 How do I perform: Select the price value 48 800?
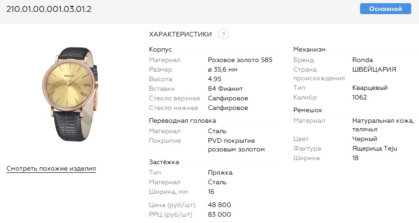tap(219, 205)
